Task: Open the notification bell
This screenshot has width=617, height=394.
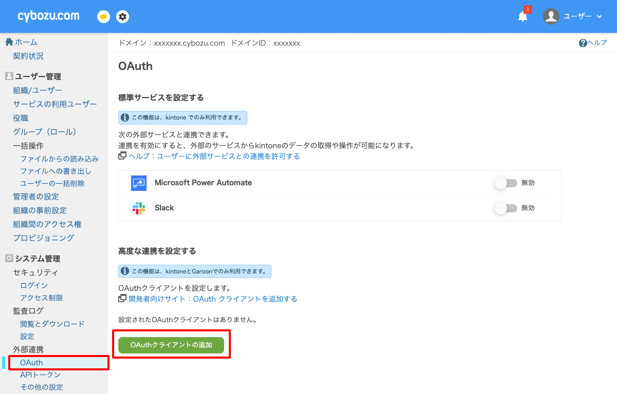Action: click(522, 16)
